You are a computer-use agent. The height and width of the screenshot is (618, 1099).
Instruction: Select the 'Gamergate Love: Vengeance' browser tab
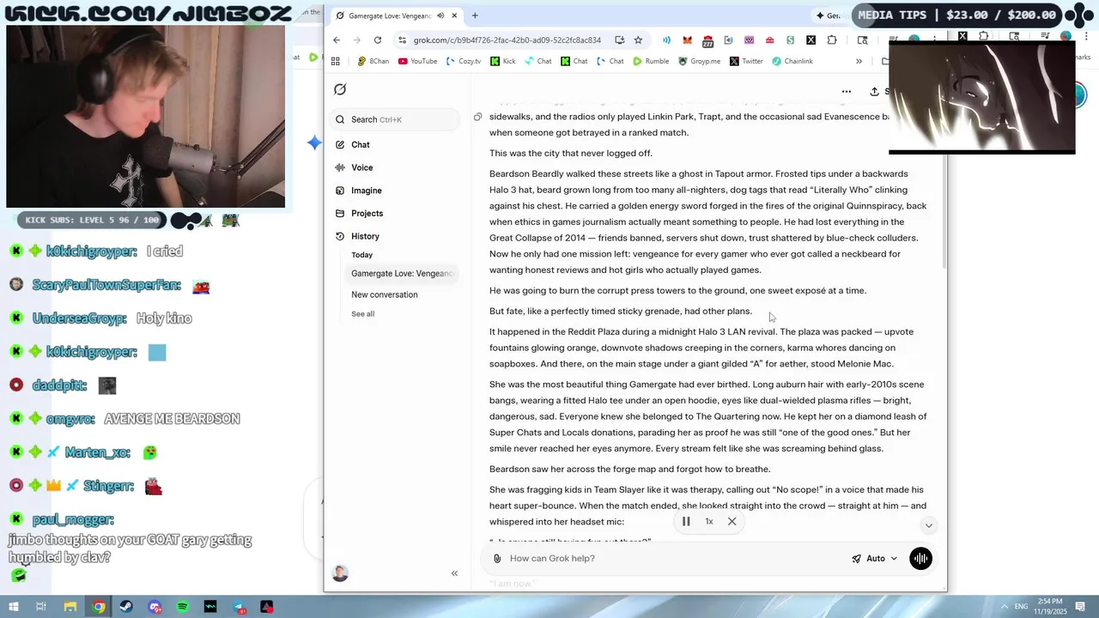tap(397, 15)
